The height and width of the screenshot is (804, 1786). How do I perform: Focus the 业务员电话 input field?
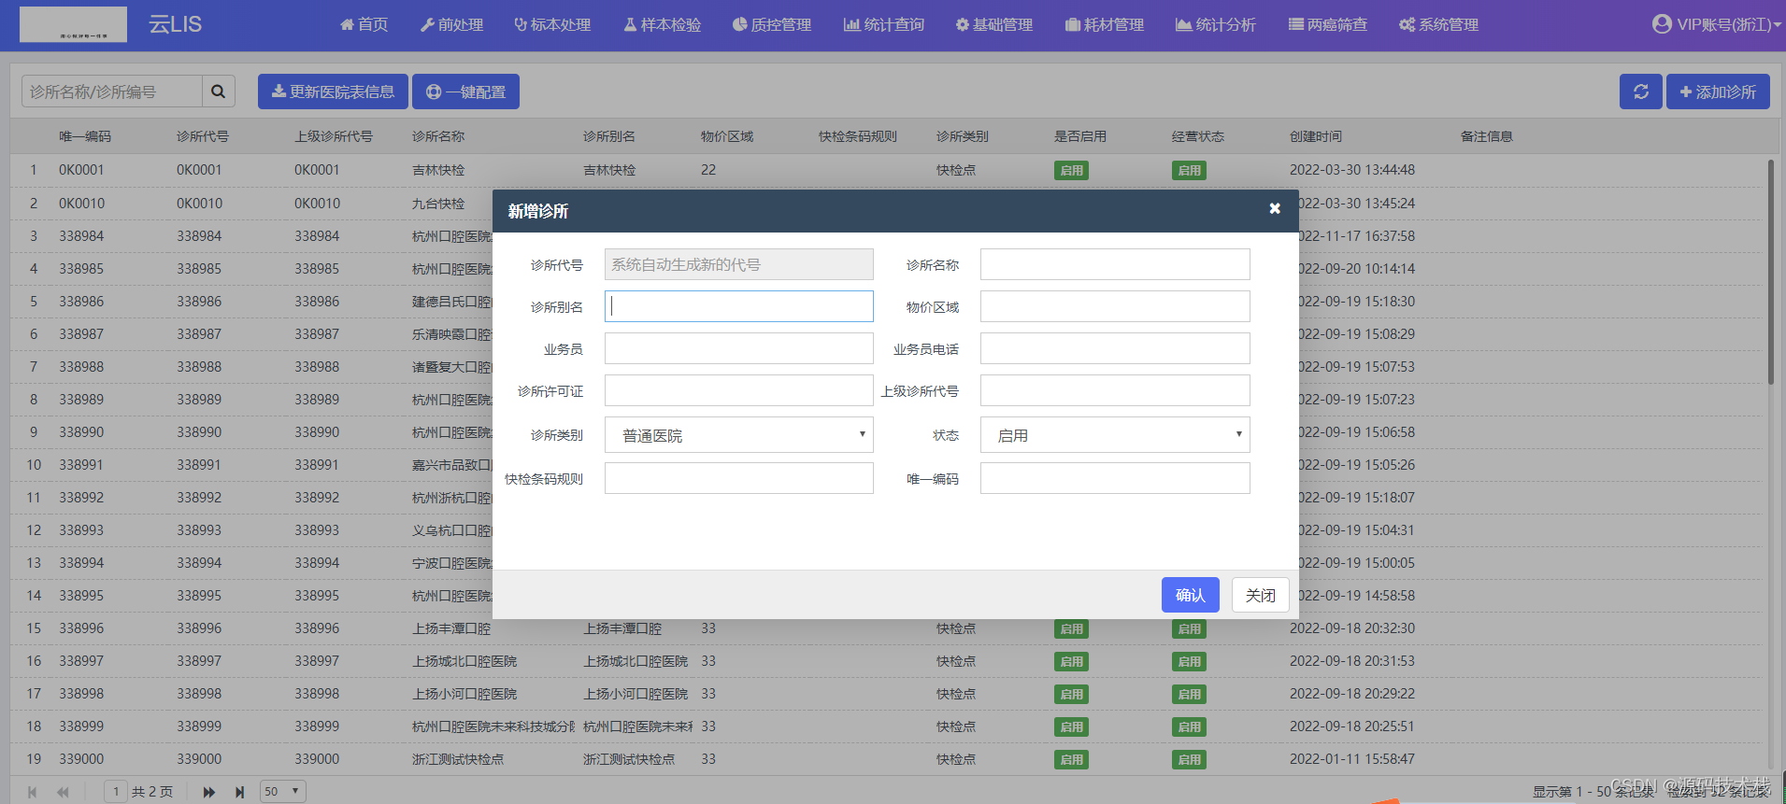(x=1115, y=348)
